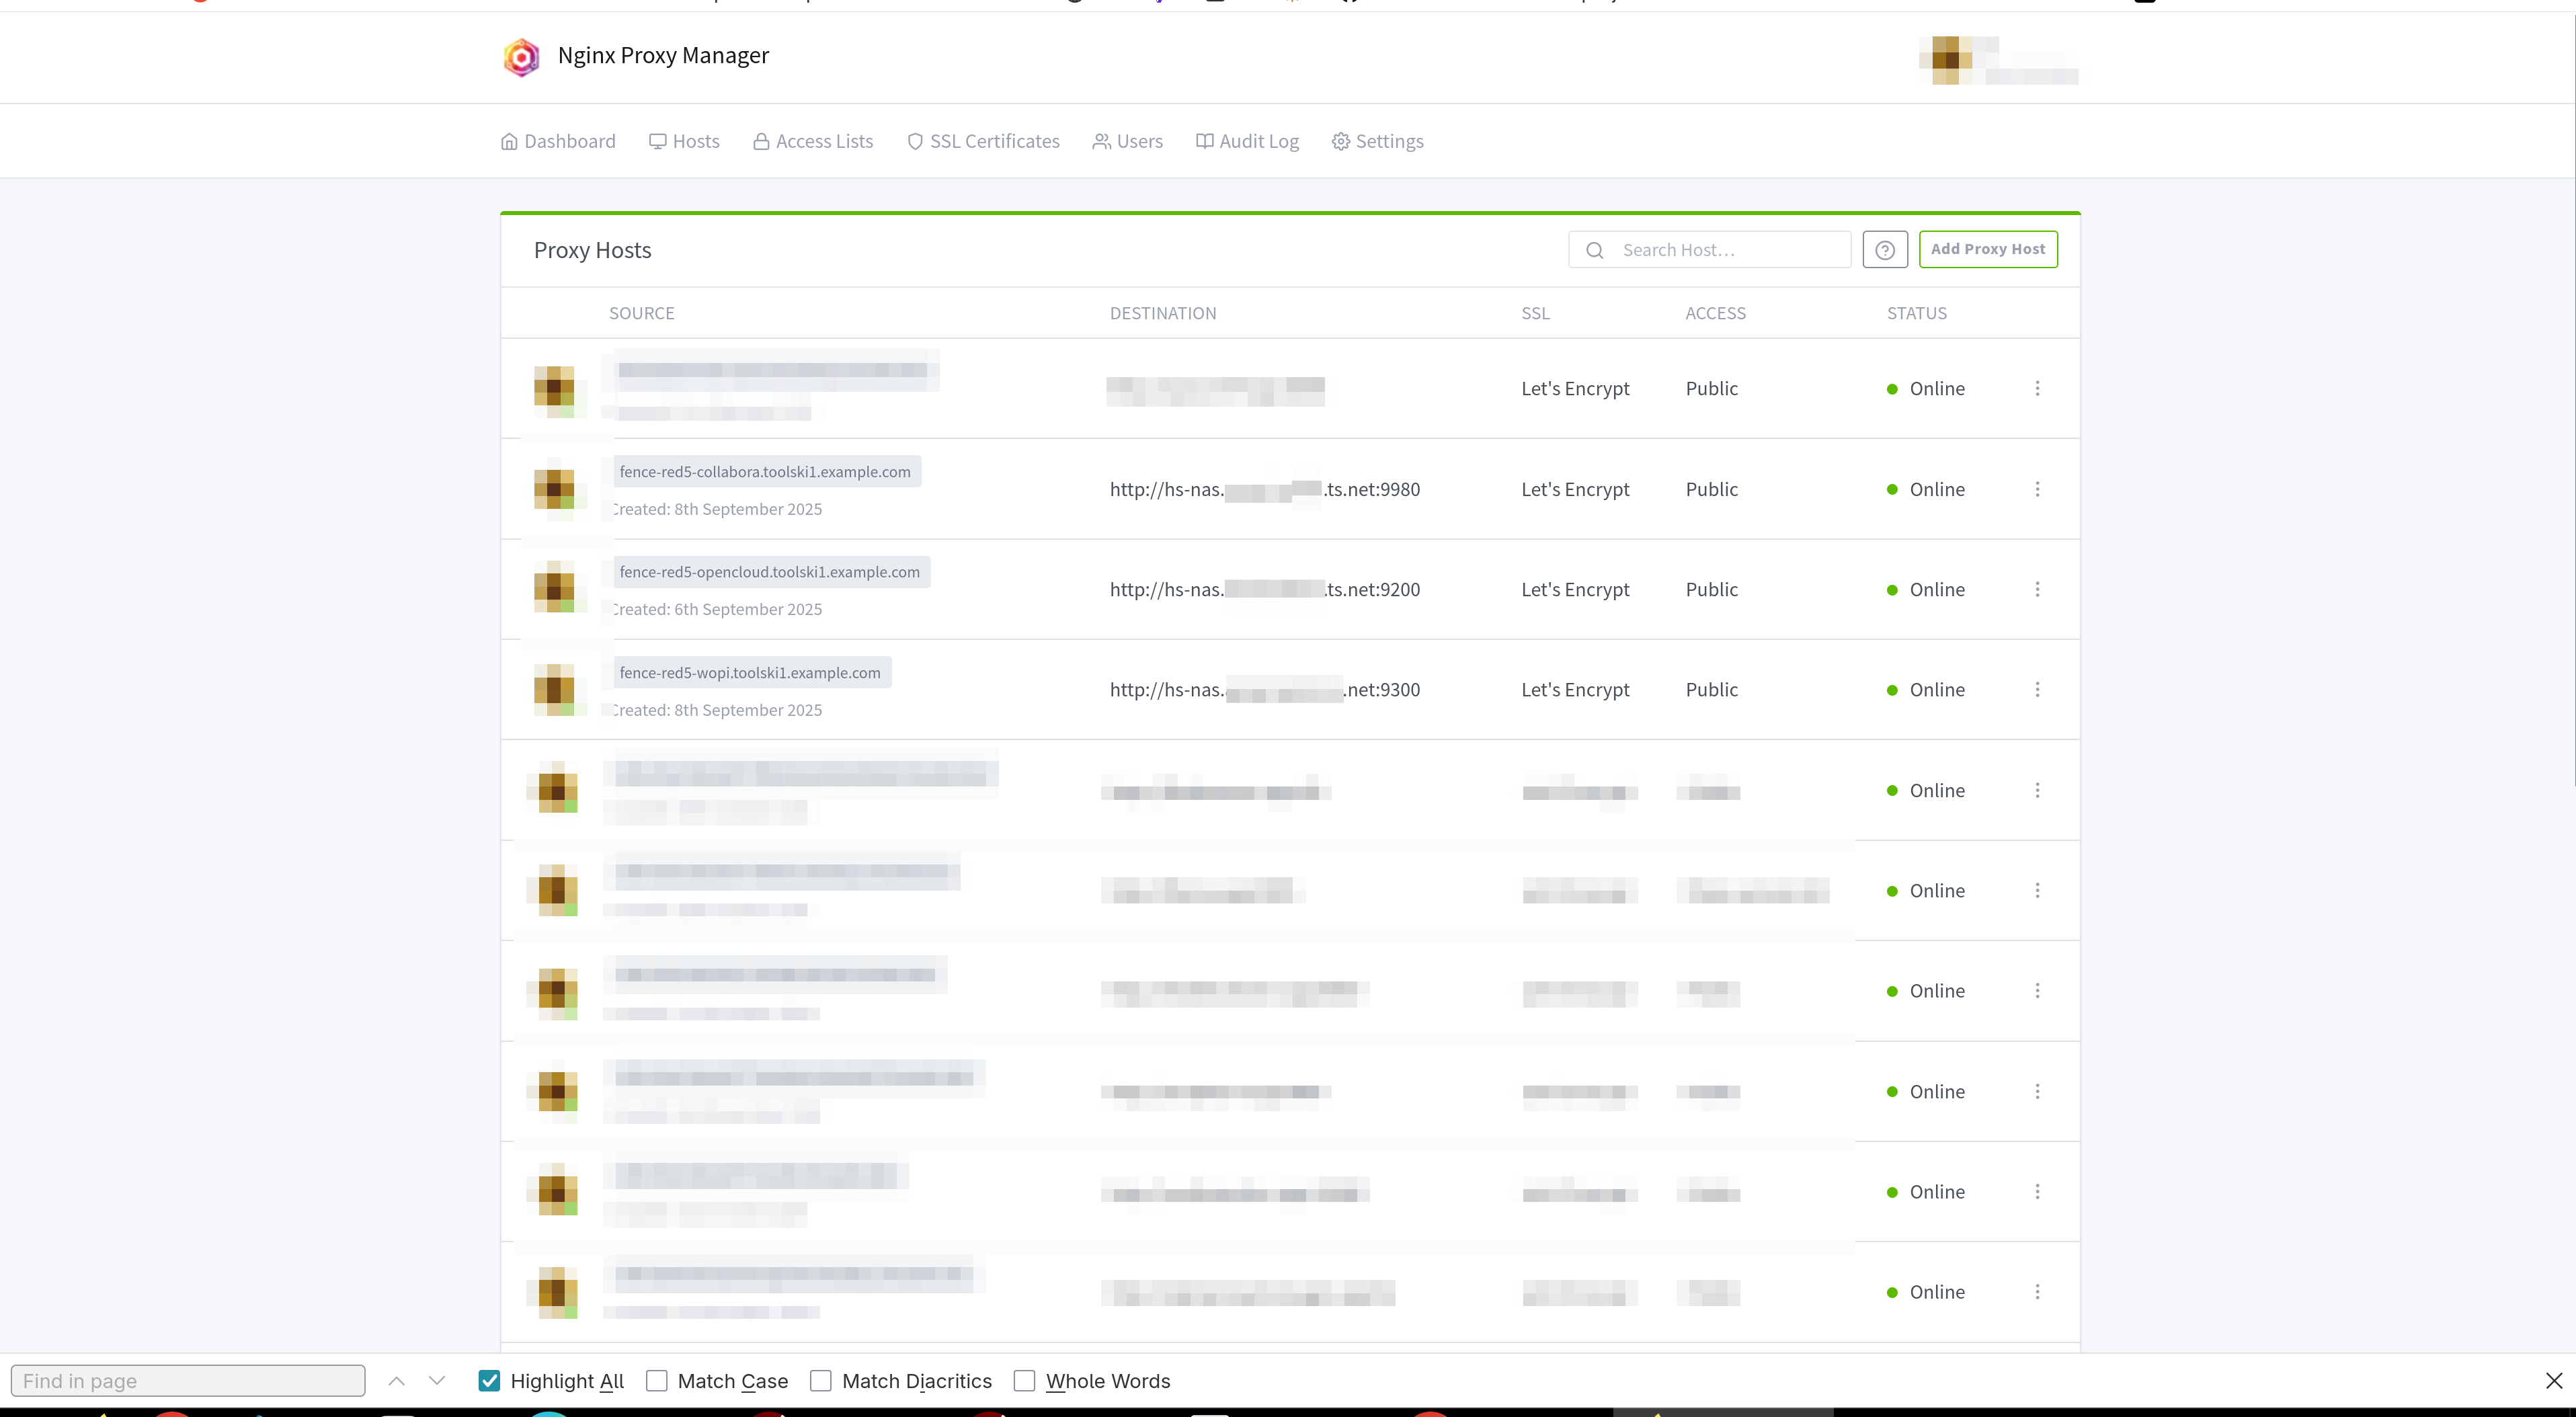Open the kebab menu for fence-red5-collabora host
Viewport: 2576px width, 1417px height.
coord(2038,489)
